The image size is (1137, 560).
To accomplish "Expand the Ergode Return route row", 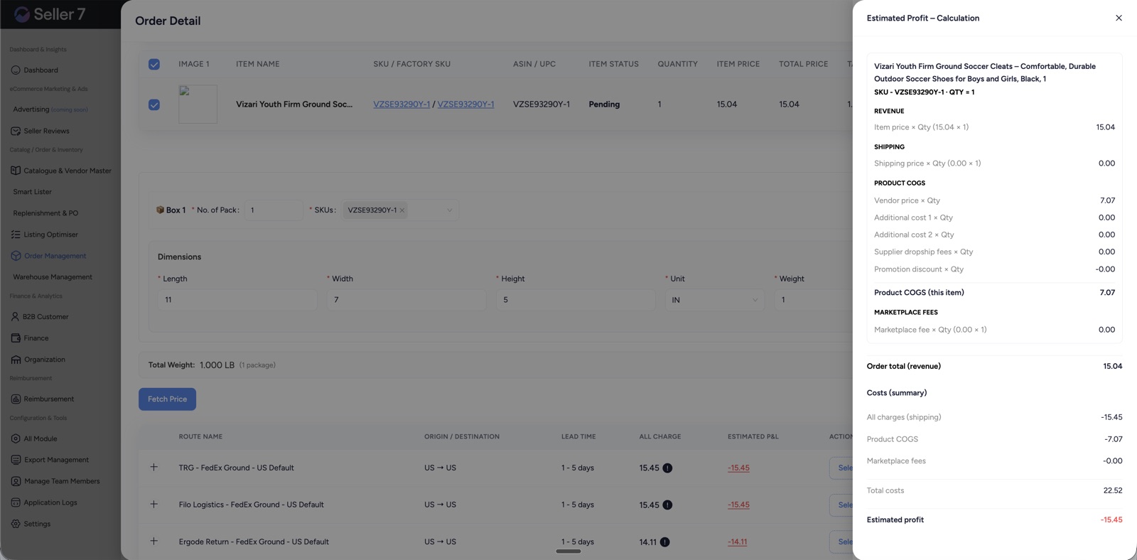I will (x=153, y=542).
